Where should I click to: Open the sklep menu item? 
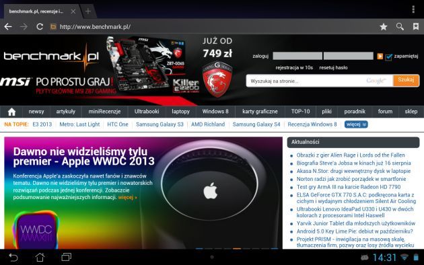[x=411, y=112]
